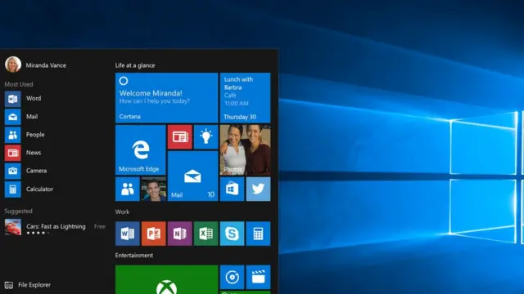Open the Movies & TV clapperboard tile

259,277
